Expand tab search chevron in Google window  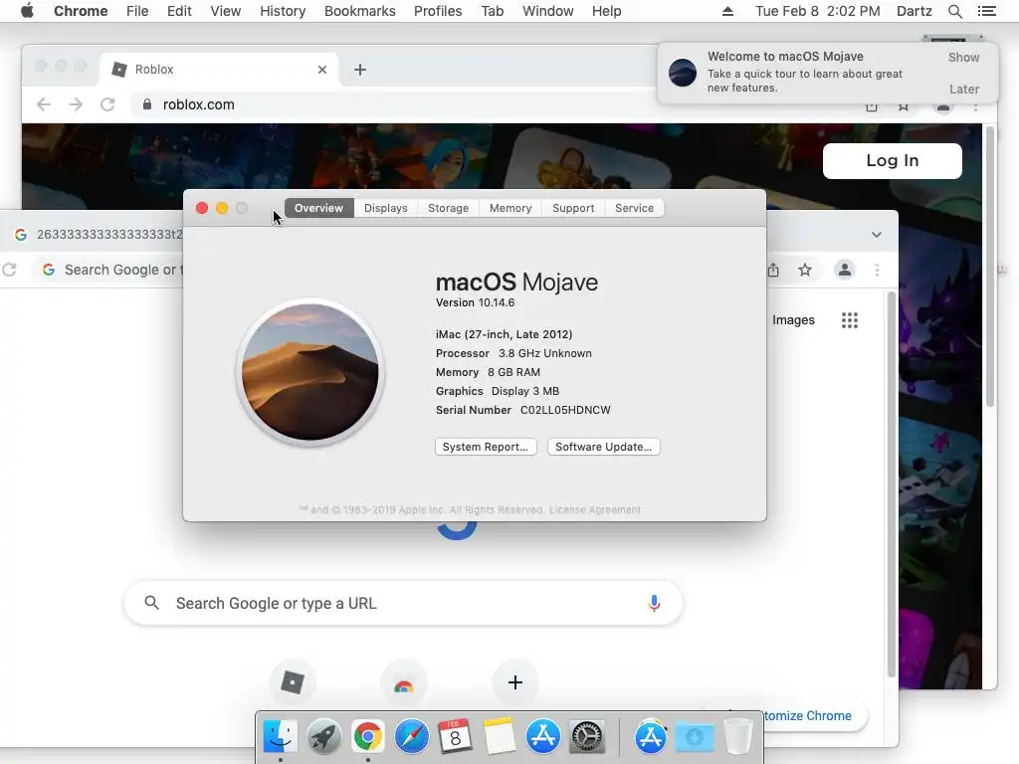(x=876, y=235)
